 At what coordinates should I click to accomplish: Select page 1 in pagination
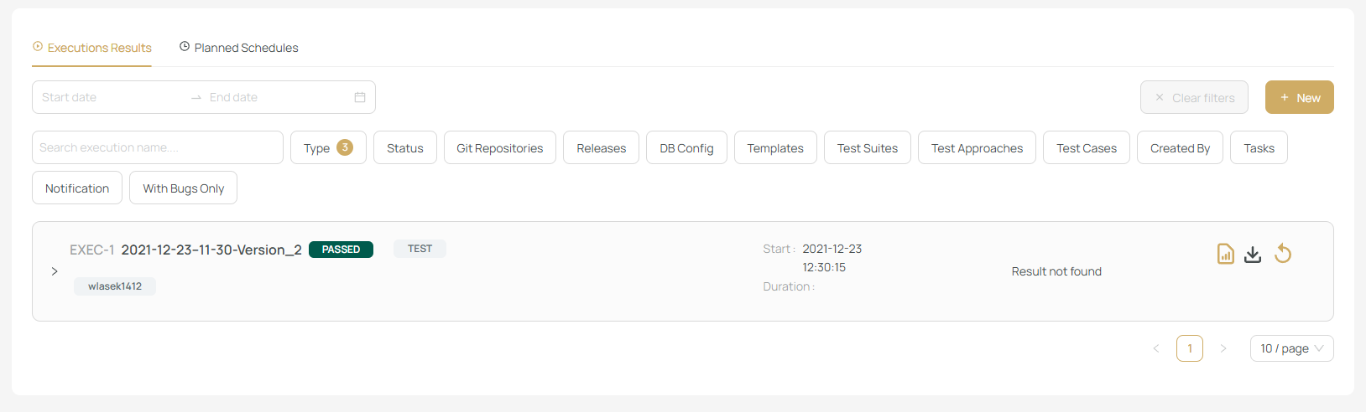tap(1190, 348)
